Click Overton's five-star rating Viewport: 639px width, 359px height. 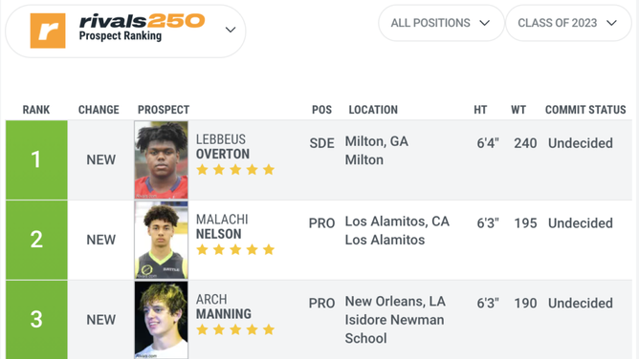[x=235, y=170]
